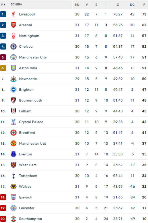Screen dimensions: 148x223
Task: Select the Newcastle club crest
Action: coord(13,79)
